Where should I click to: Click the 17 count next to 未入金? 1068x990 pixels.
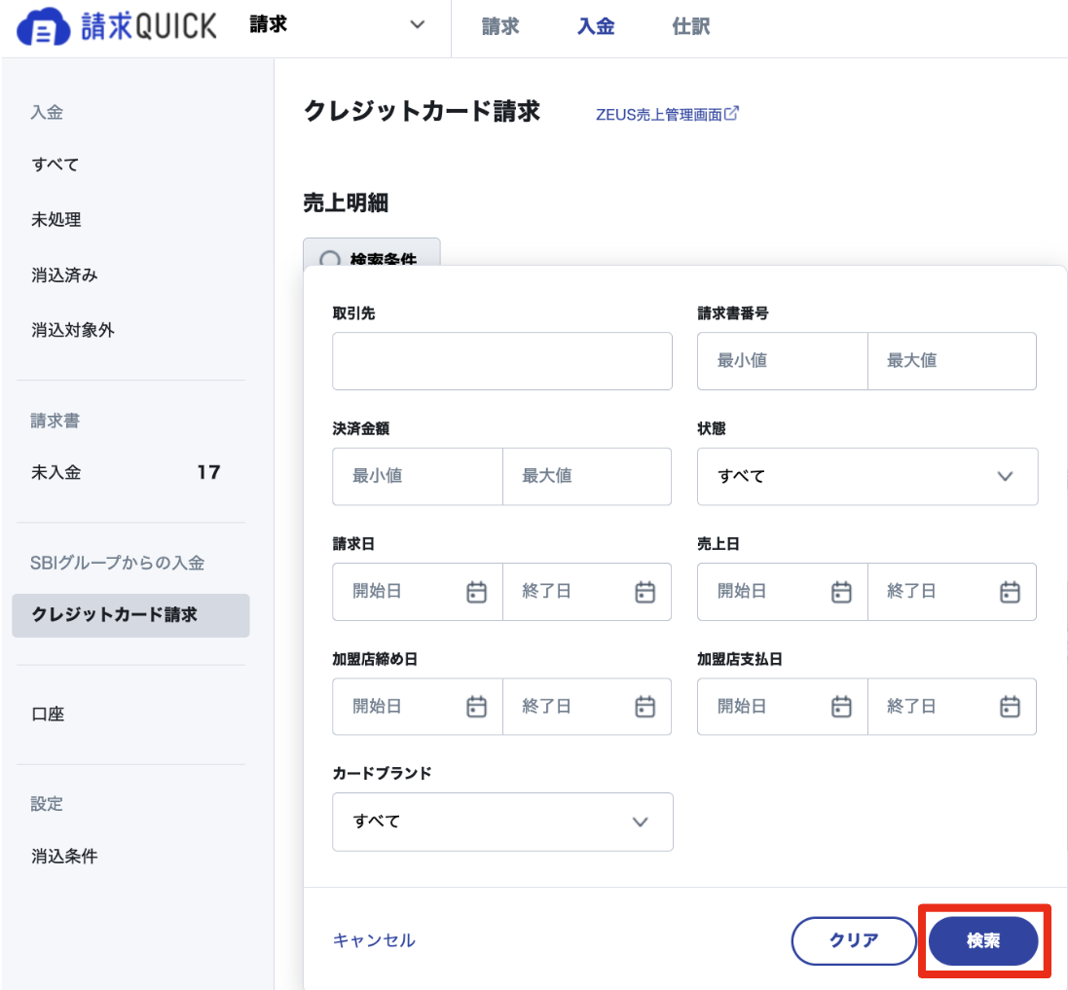[208, 472]
